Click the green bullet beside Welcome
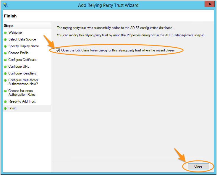 [x=5, y=33]
